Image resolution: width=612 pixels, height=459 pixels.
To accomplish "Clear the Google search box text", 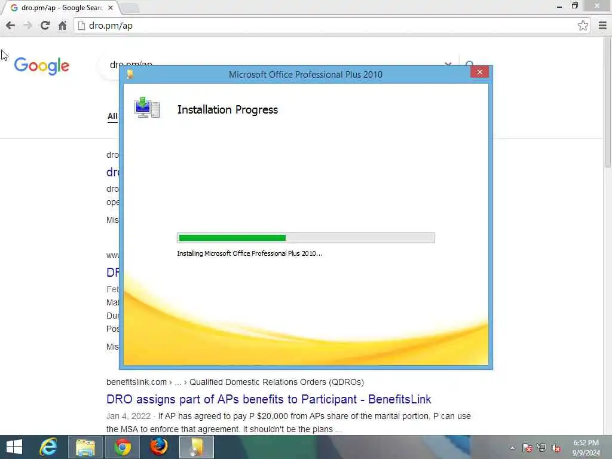I will (448, 63).
